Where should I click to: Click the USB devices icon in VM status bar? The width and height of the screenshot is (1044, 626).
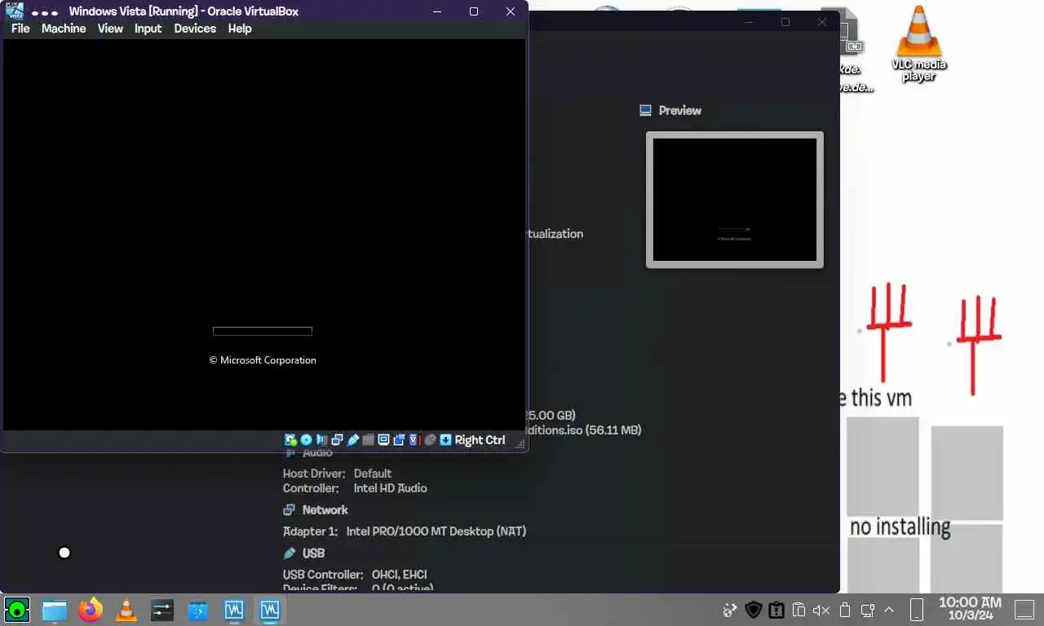pyautogui.click(x=352, y=440)
